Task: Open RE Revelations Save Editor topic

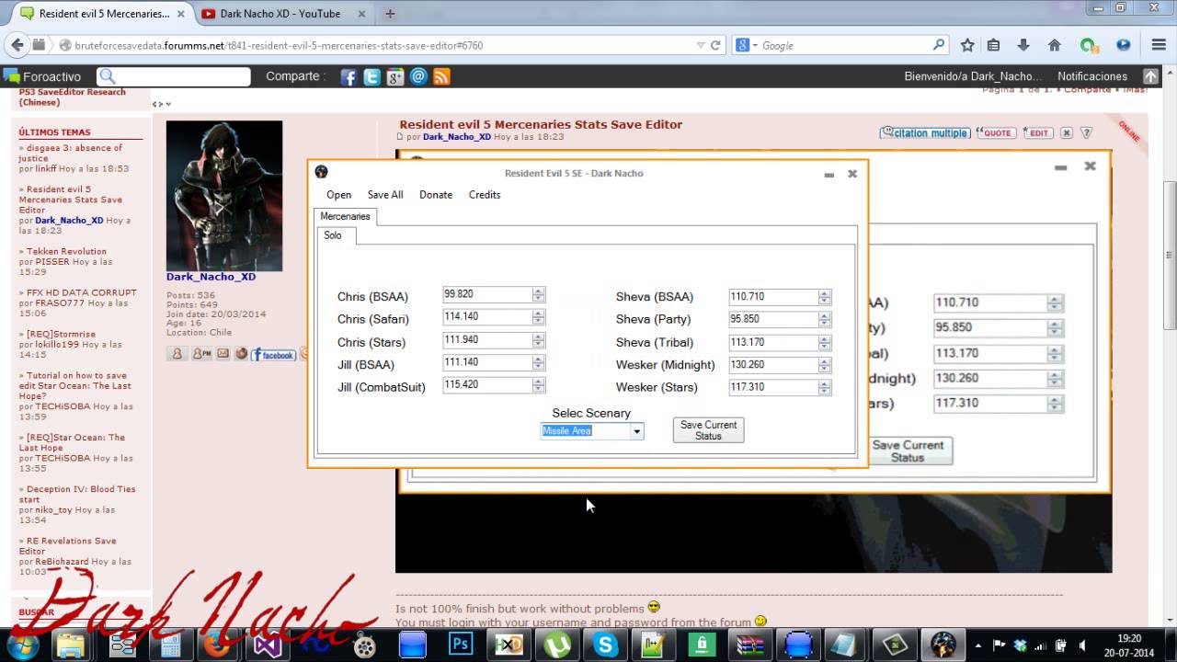Action: (68, 546)
